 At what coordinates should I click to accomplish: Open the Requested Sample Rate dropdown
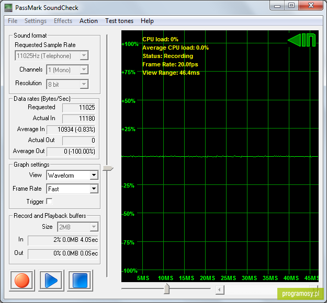point(51,55)
